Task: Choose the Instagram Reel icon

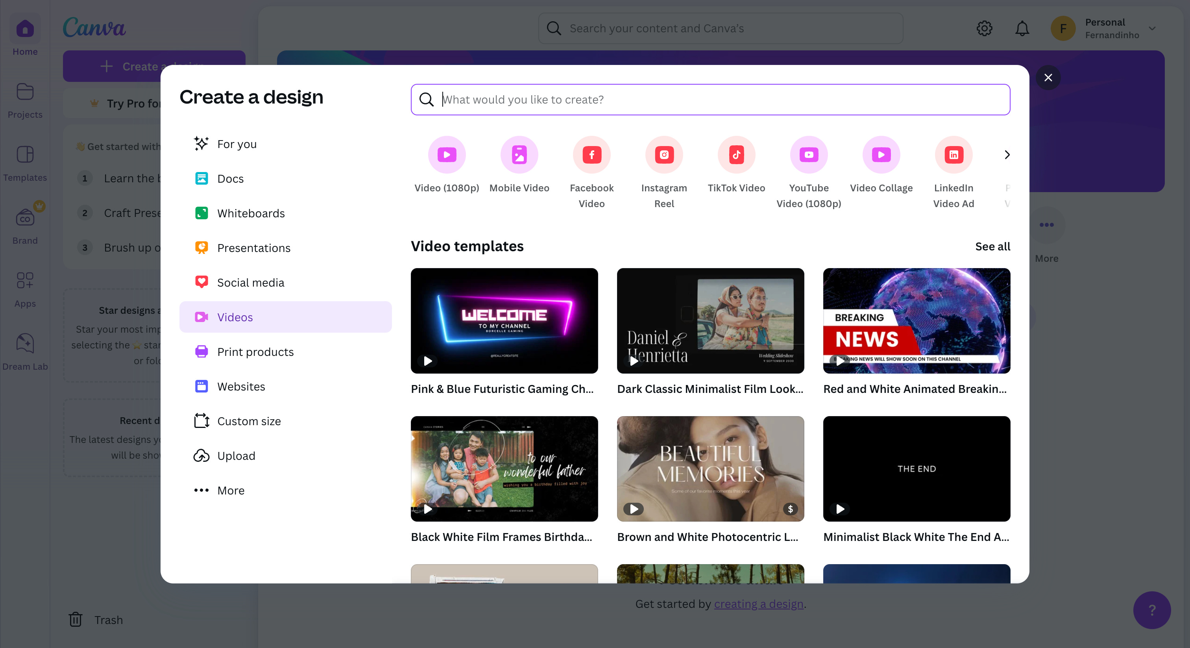Action: click(664, 154)
